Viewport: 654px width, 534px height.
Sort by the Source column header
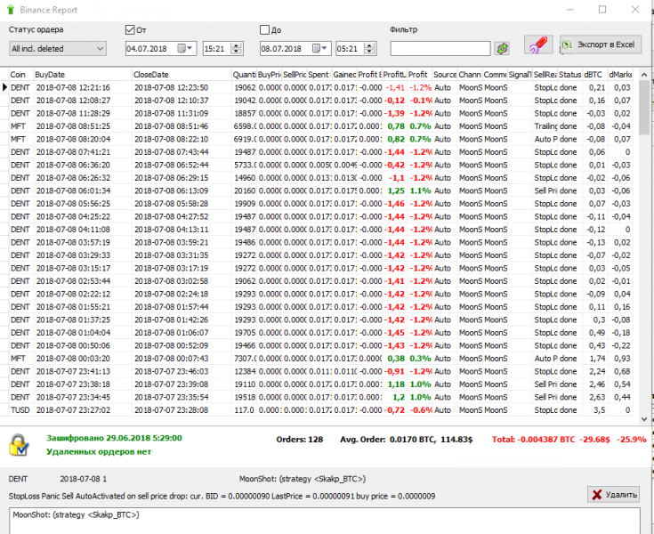[x=445, y=74]
